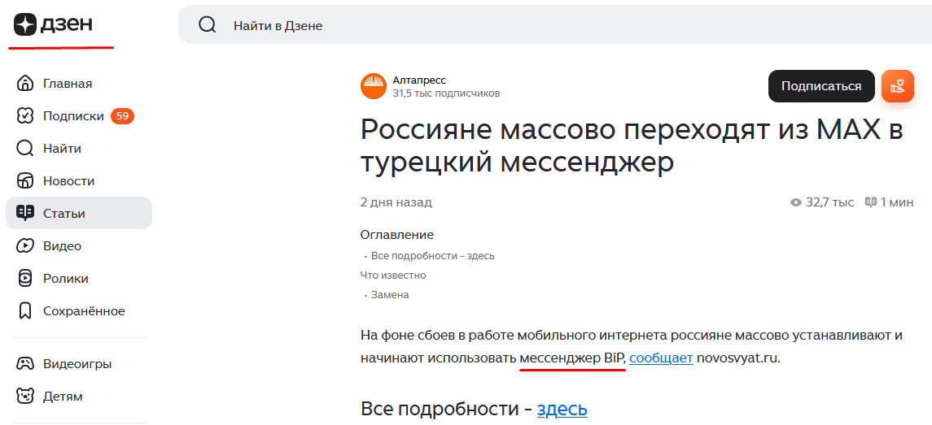Open the Видео section icon
This screenshot has height=425, width=932.
[x=25, y=245]
